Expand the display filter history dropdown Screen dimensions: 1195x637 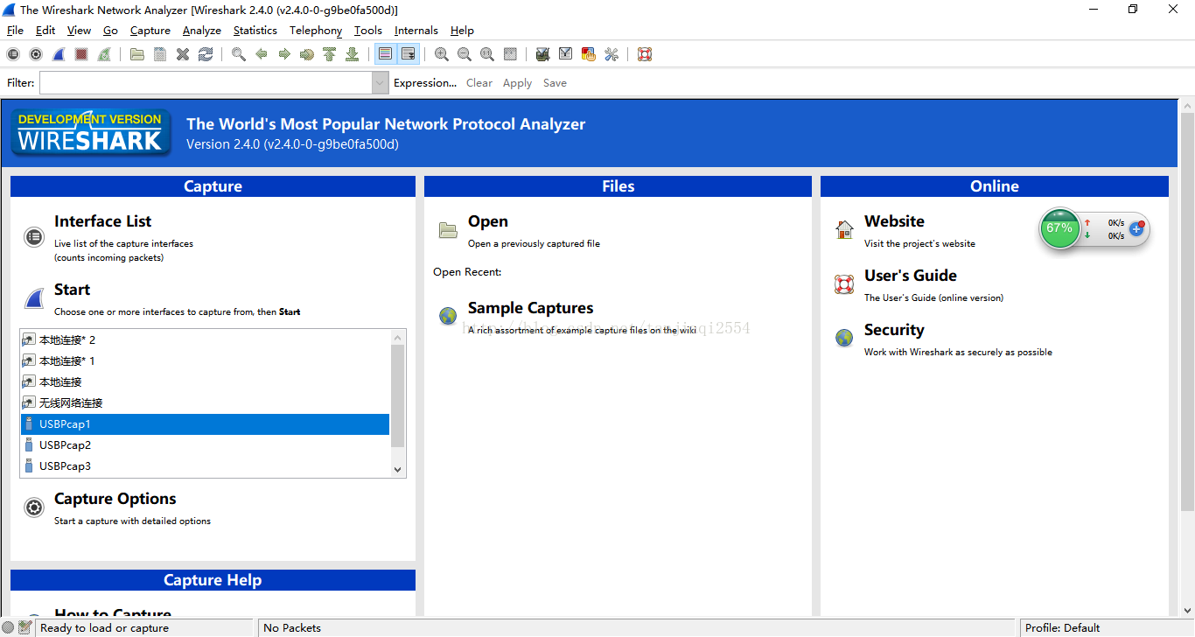381,82
